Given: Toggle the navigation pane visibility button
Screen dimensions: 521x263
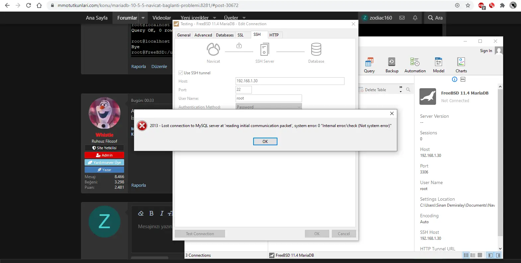Looking at the screenshot, I should point(490,255).
